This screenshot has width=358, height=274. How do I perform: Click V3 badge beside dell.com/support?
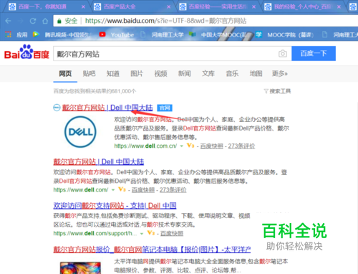pos(150,233)
